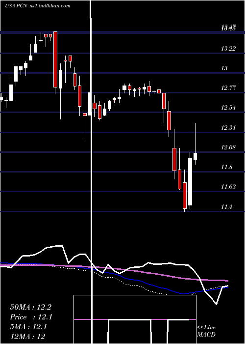Click the 11.8 price axis label
The width and height of the screenshot is (245, 344).
tap(226, 167)
